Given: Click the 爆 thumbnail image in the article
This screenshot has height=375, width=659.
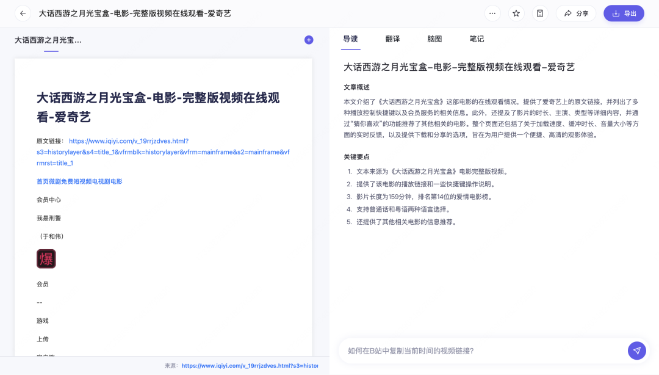Looking at the screenshot, I should (x=46, y=258).
